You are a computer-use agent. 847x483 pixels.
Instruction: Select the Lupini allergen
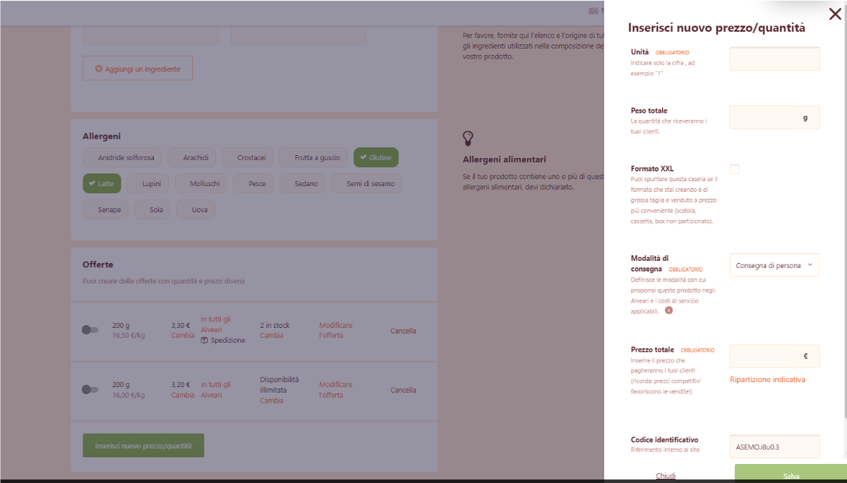coord(148,183)
